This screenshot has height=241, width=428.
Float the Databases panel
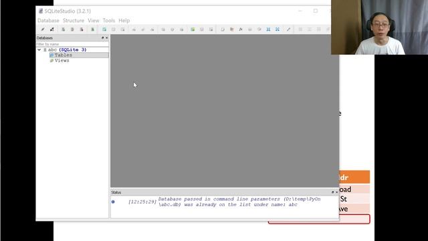pos(103,37)
